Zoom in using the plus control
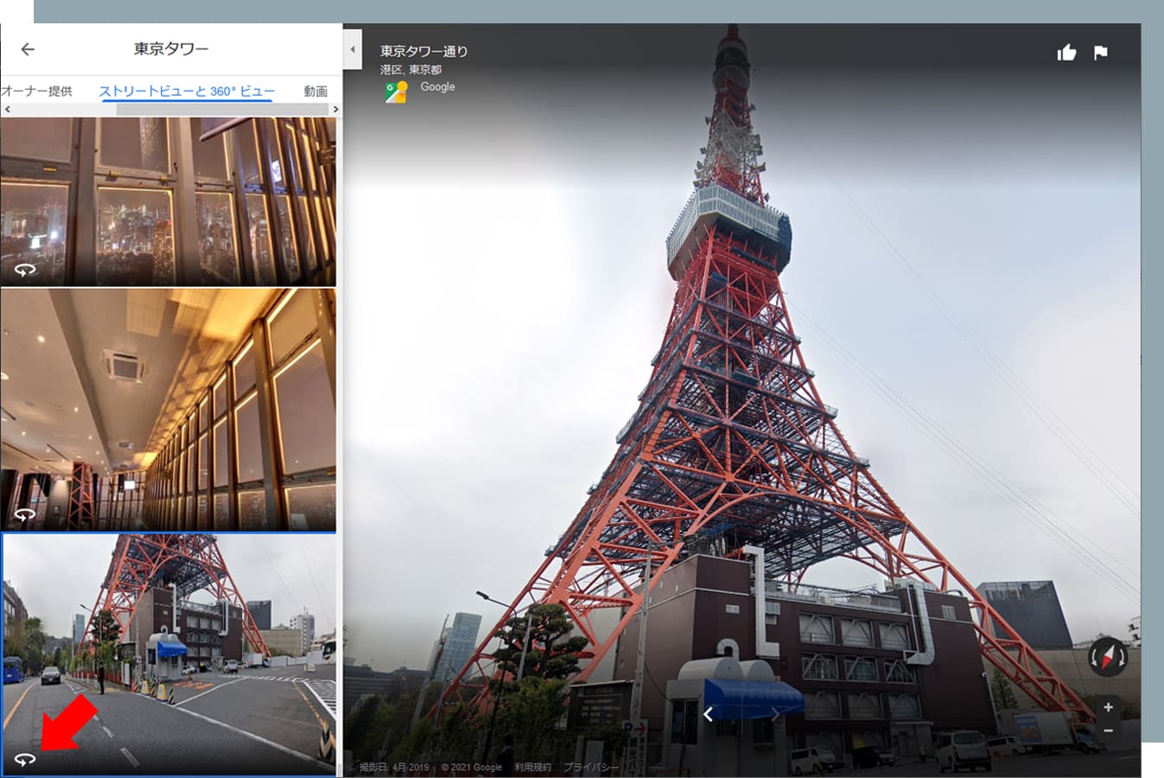The image size is (1164, 778). point(1108,707)
